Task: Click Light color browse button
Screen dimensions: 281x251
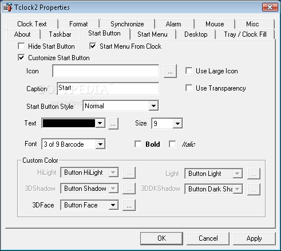Action: click(254, 174)
